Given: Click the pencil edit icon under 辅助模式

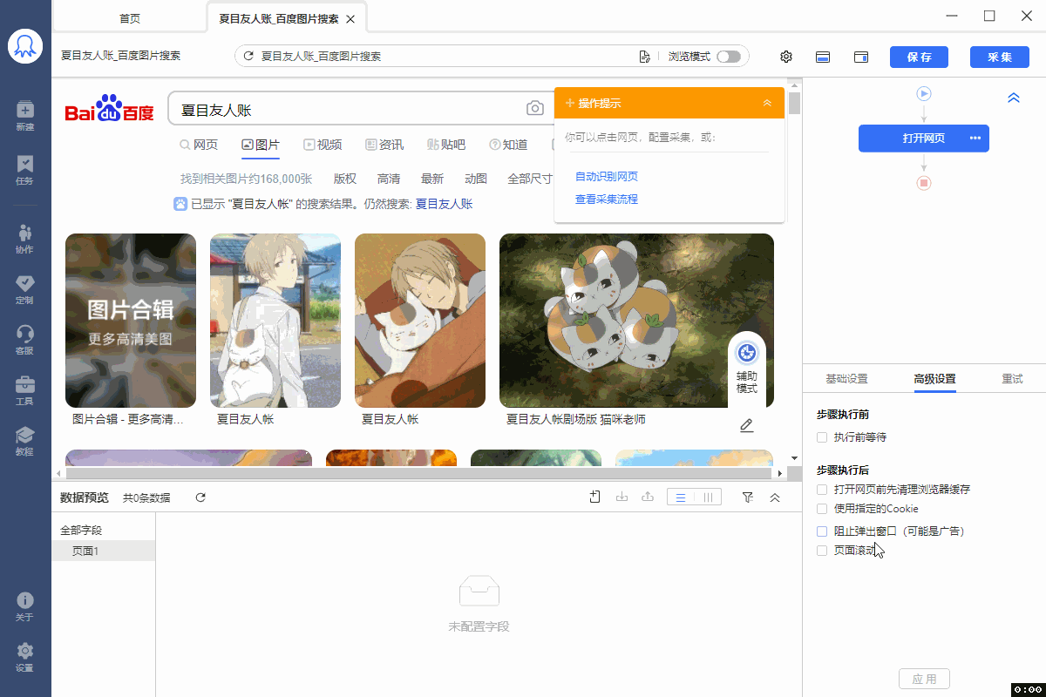Looking at the screenshot, I should (746, 425).
